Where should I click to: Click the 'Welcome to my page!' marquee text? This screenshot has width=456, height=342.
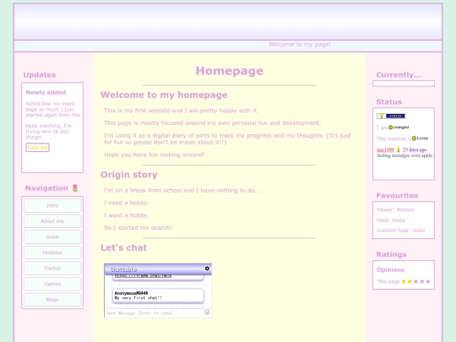tap(300, 45)
